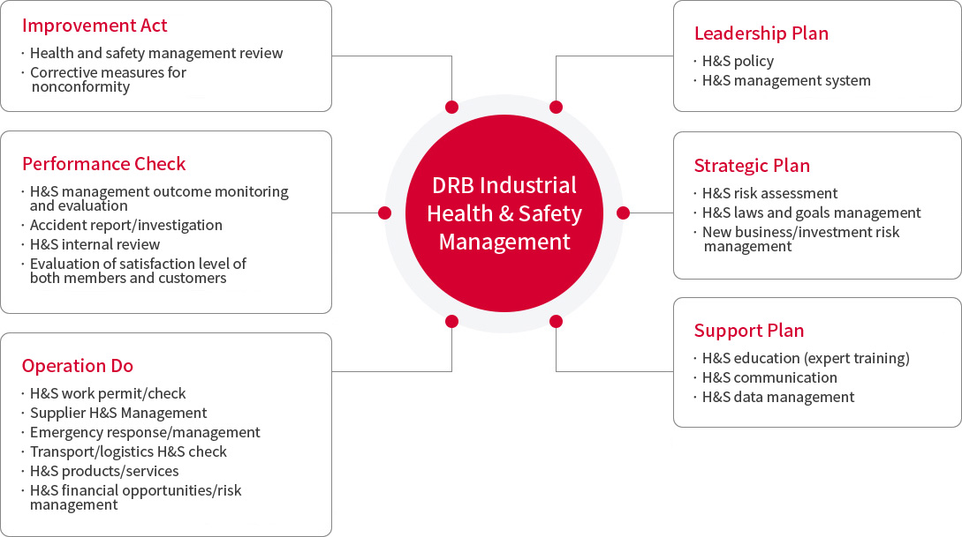Viewport: 962px width, 537px height.
Task: Click 'Transport/logistics H&S check' item
Action: click(128, 451)
